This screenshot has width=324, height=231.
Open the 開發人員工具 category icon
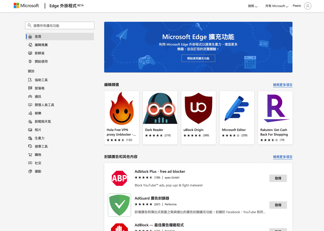point(30,105)
